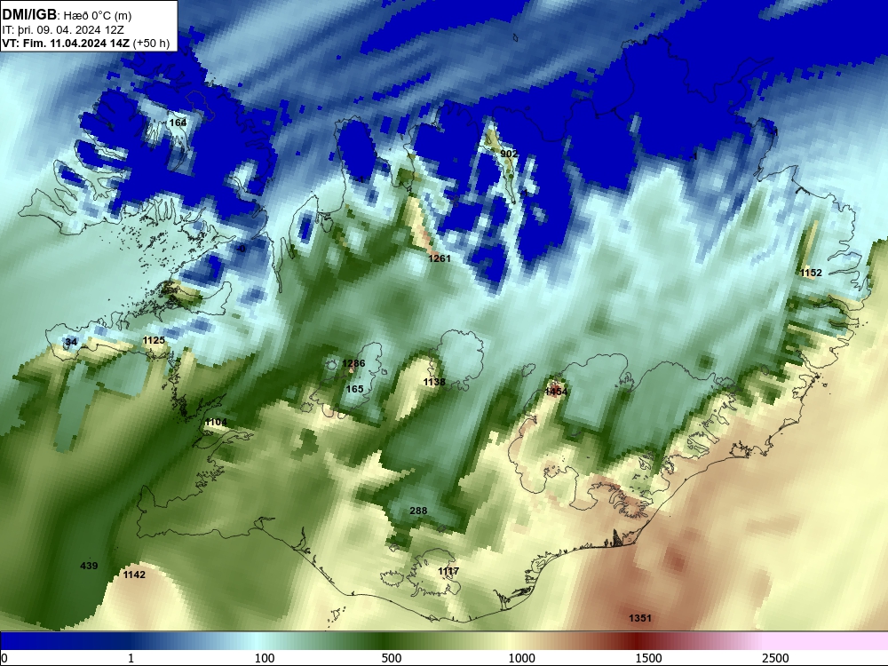Click the map value 1104
The width and height of the screenshot is (888, 666).
[x=216, y=423]
